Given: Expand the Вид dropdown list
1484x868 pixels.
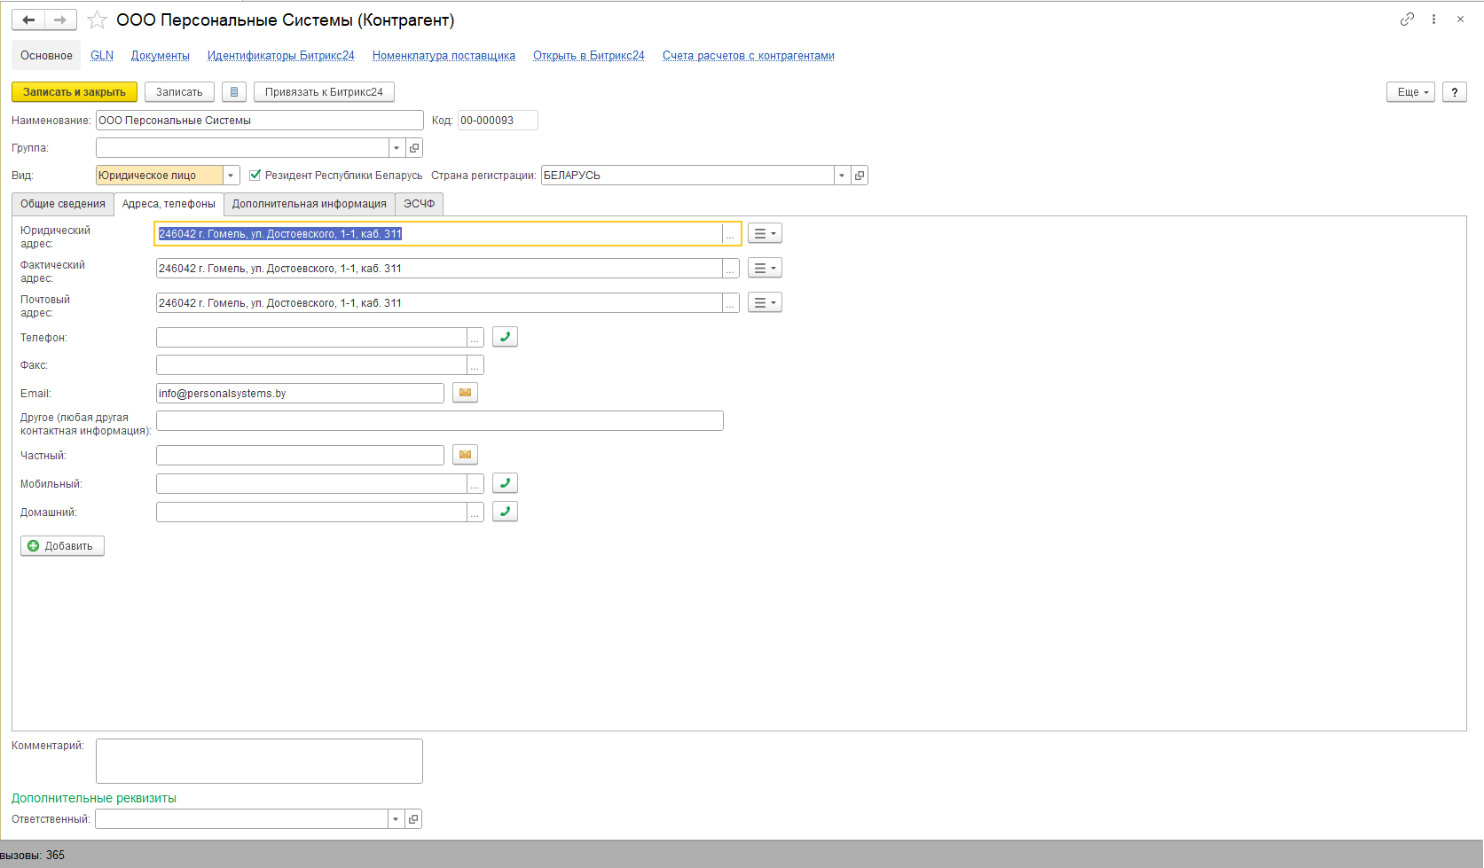Looking at the screenshot, I should pyautogui.click(x=231, y=176).
